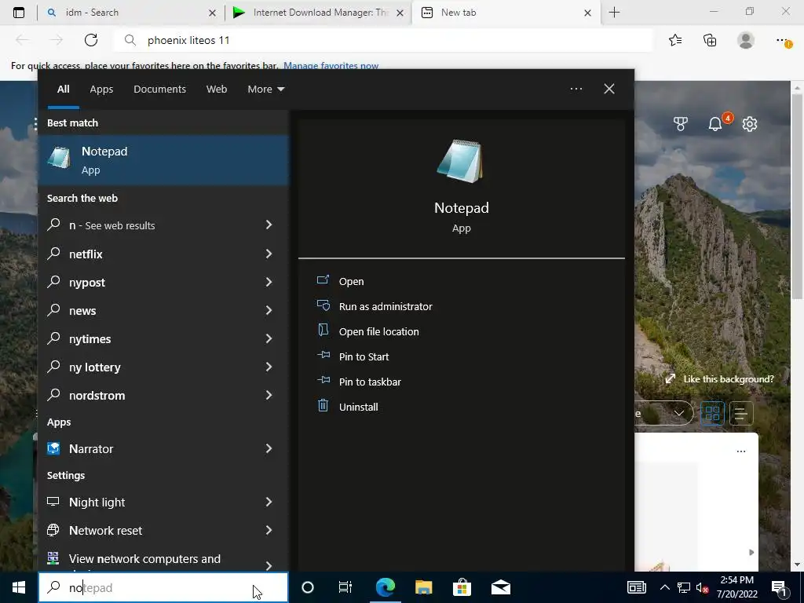Viewport: 804px width, 603px height.
Task: Select the Apps search filter tab
Action: [101, 89]
